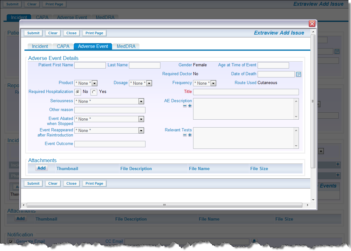The image size is (351, 251).
Task: Click top Submit button in popup
Action: 33,33
